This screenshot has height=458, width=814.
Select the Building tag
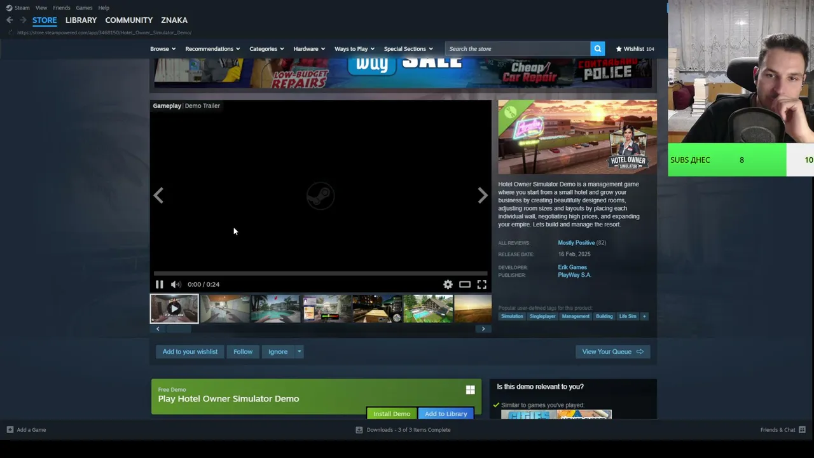(604, 316)
